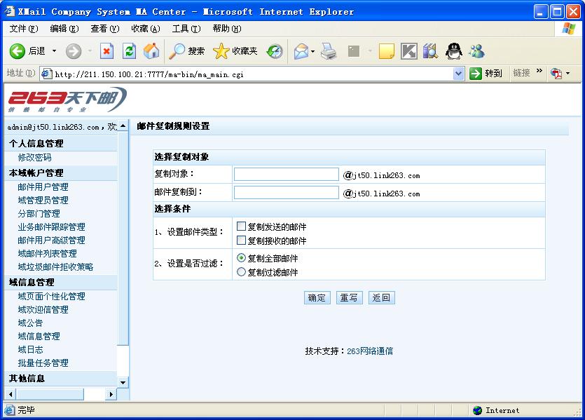Go to the browser Home page icon
Screen dimensions: 585x420
[151, 51]
